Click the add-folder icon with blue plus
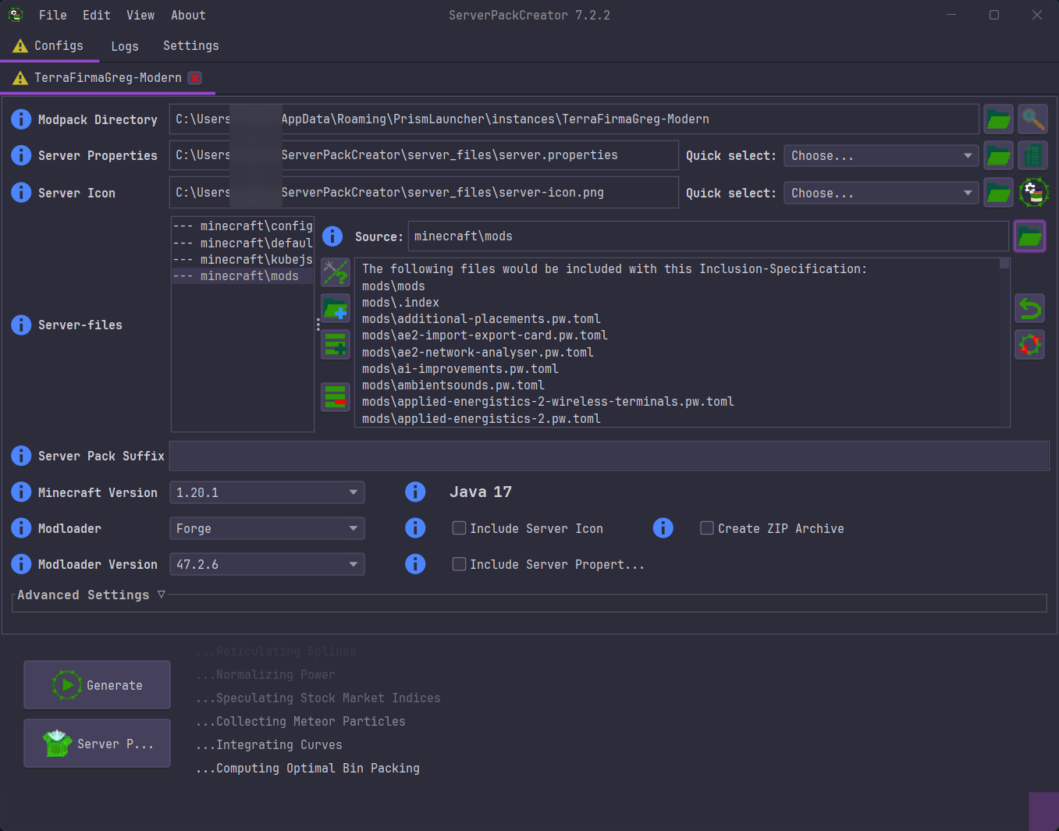This screenshot has height=831, width=1059. coord(336,309)
